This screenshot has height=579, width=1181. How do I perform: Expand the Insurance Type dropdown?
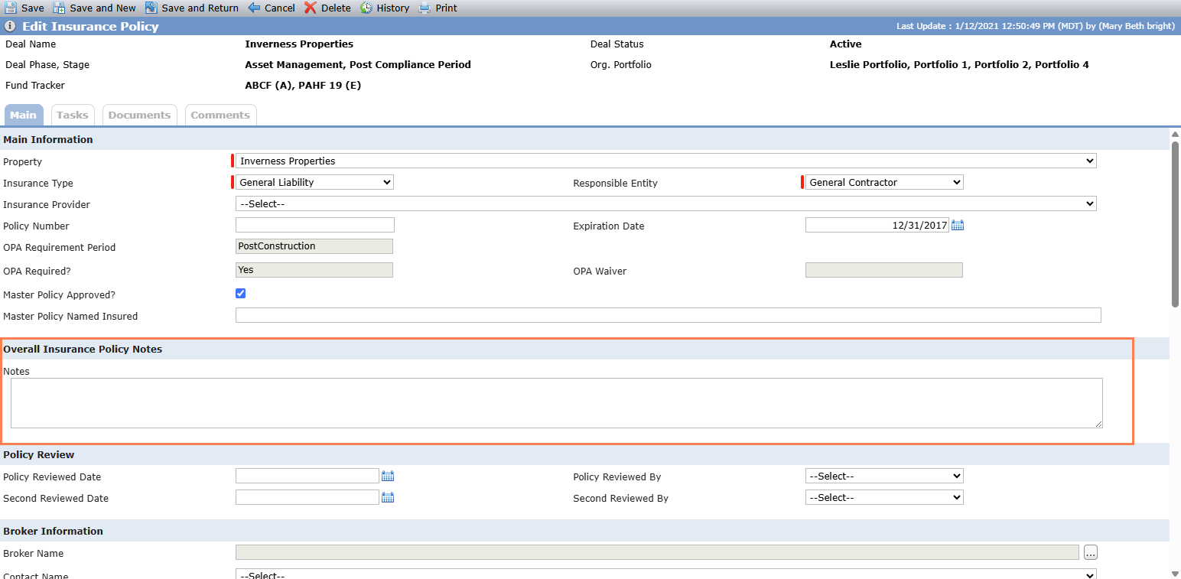coord(314,182)
